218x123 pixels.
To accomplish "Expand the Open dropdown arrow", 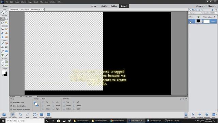I will pos(10,6).
